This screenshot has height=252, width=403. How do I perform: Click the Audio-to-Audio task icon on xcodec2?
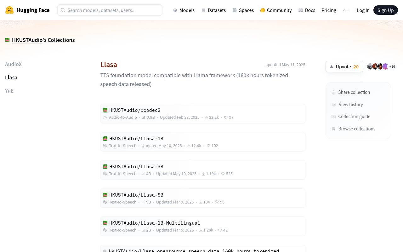105,117
